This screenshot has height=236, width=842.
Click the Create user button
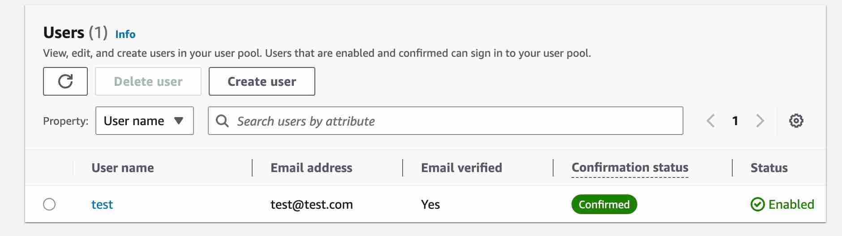pos(262,81)
